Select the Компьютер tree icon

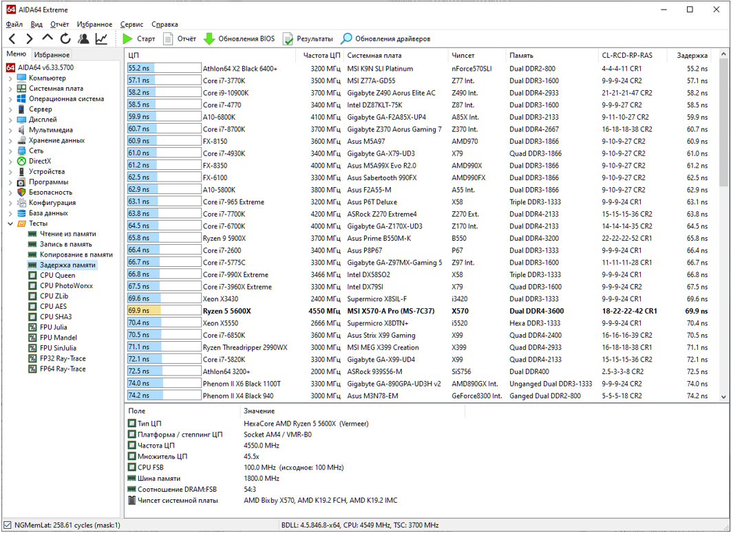click(x=21, y=78)
